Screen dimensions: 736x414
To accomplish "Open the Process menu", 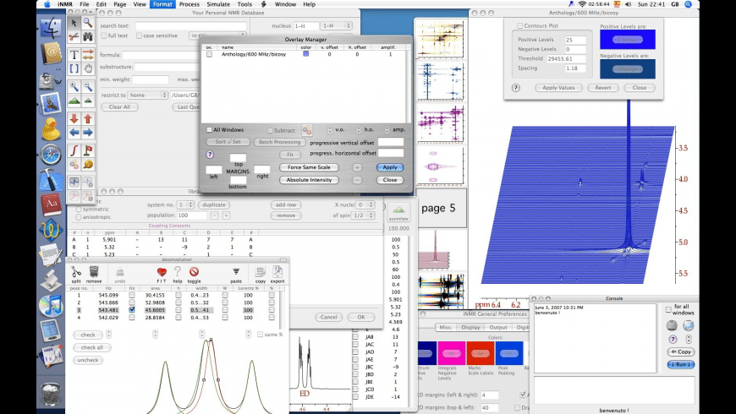I will click(189, 4).
